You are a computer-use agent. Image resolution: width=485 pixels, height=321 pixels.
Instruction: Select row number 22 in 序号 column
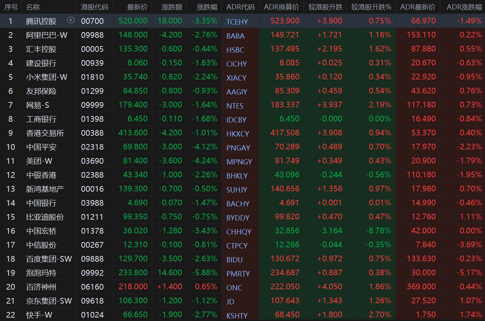[11, 315]
